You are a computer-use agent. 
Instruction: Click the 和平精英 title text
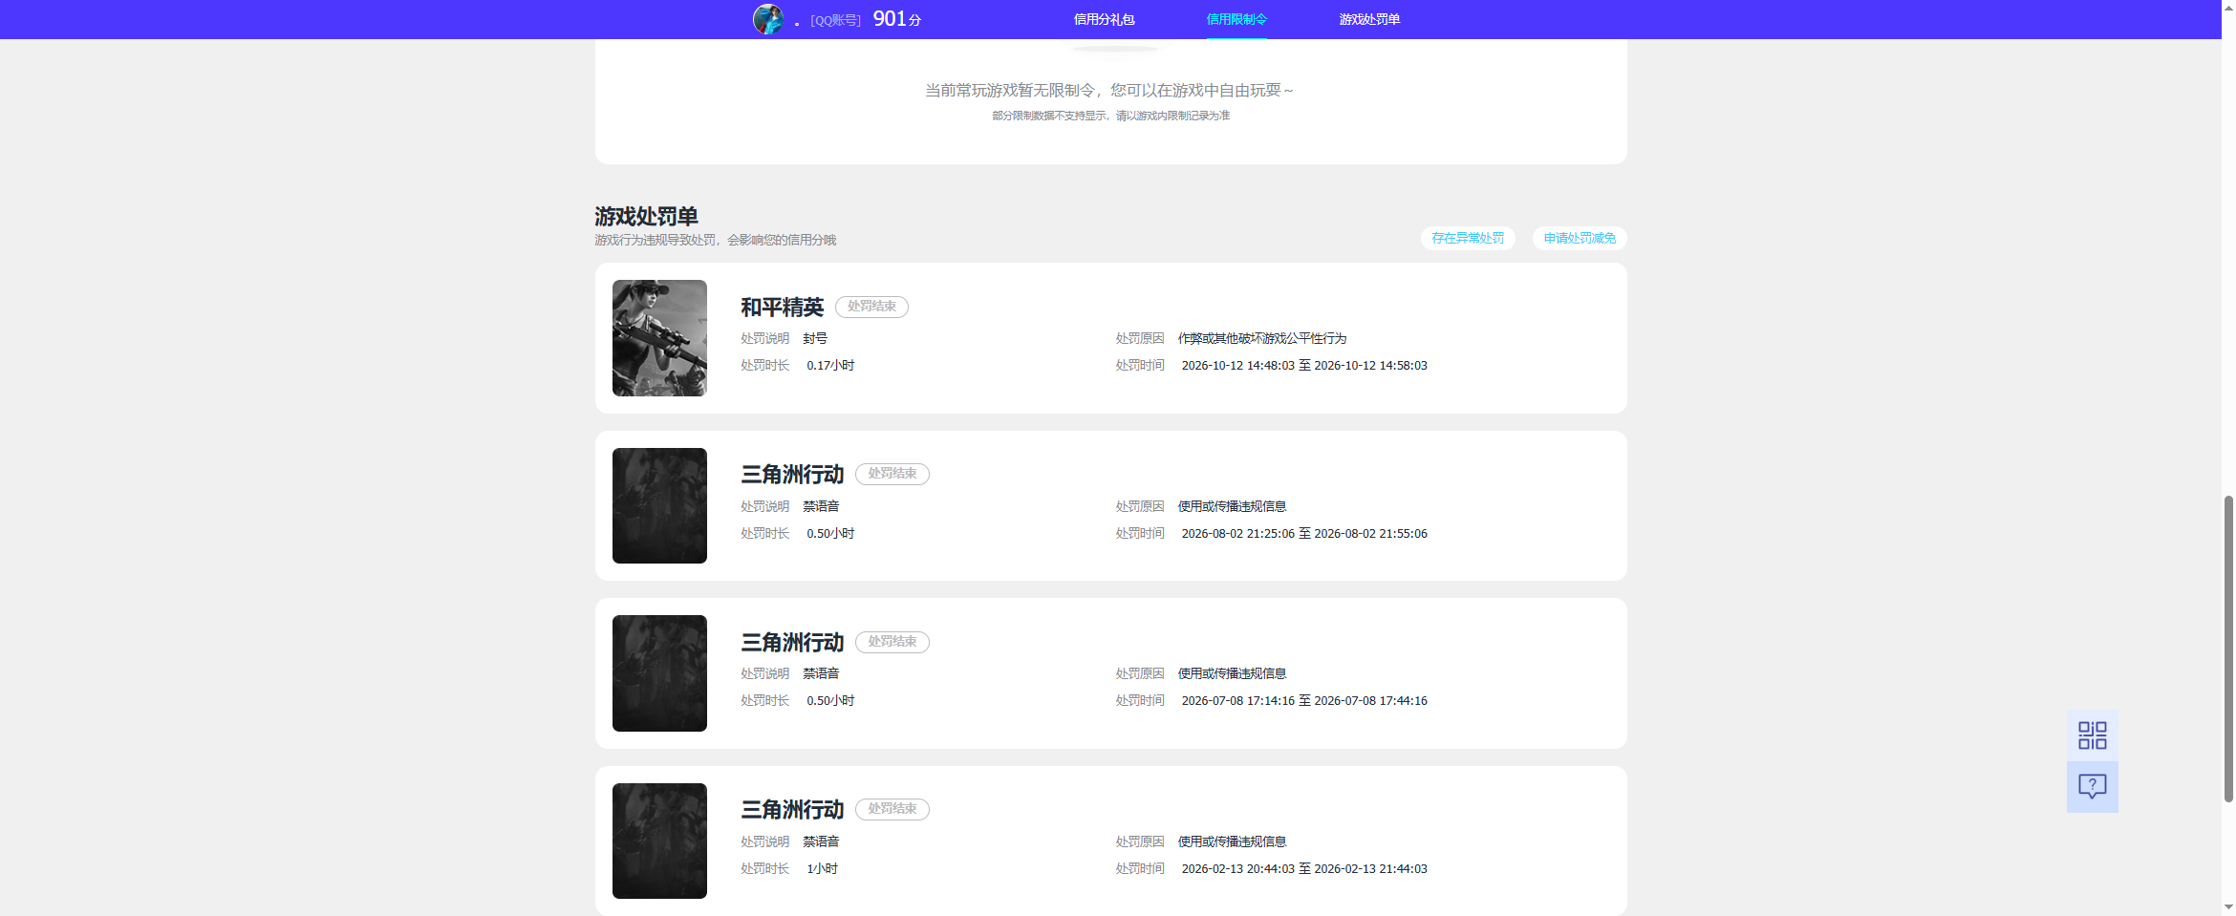782,307
